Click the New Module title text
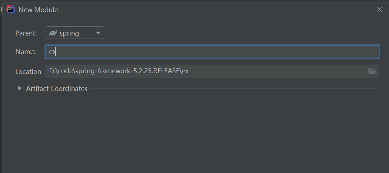The width and height of the screenshot is (389, 173). [x=38, y=10]
